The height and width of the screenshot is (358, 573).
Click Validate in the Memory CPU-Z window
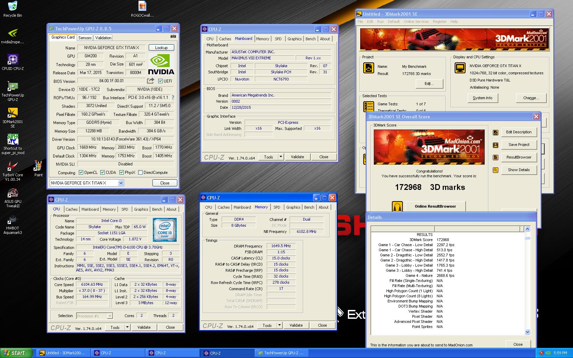[x=296, y=325]
